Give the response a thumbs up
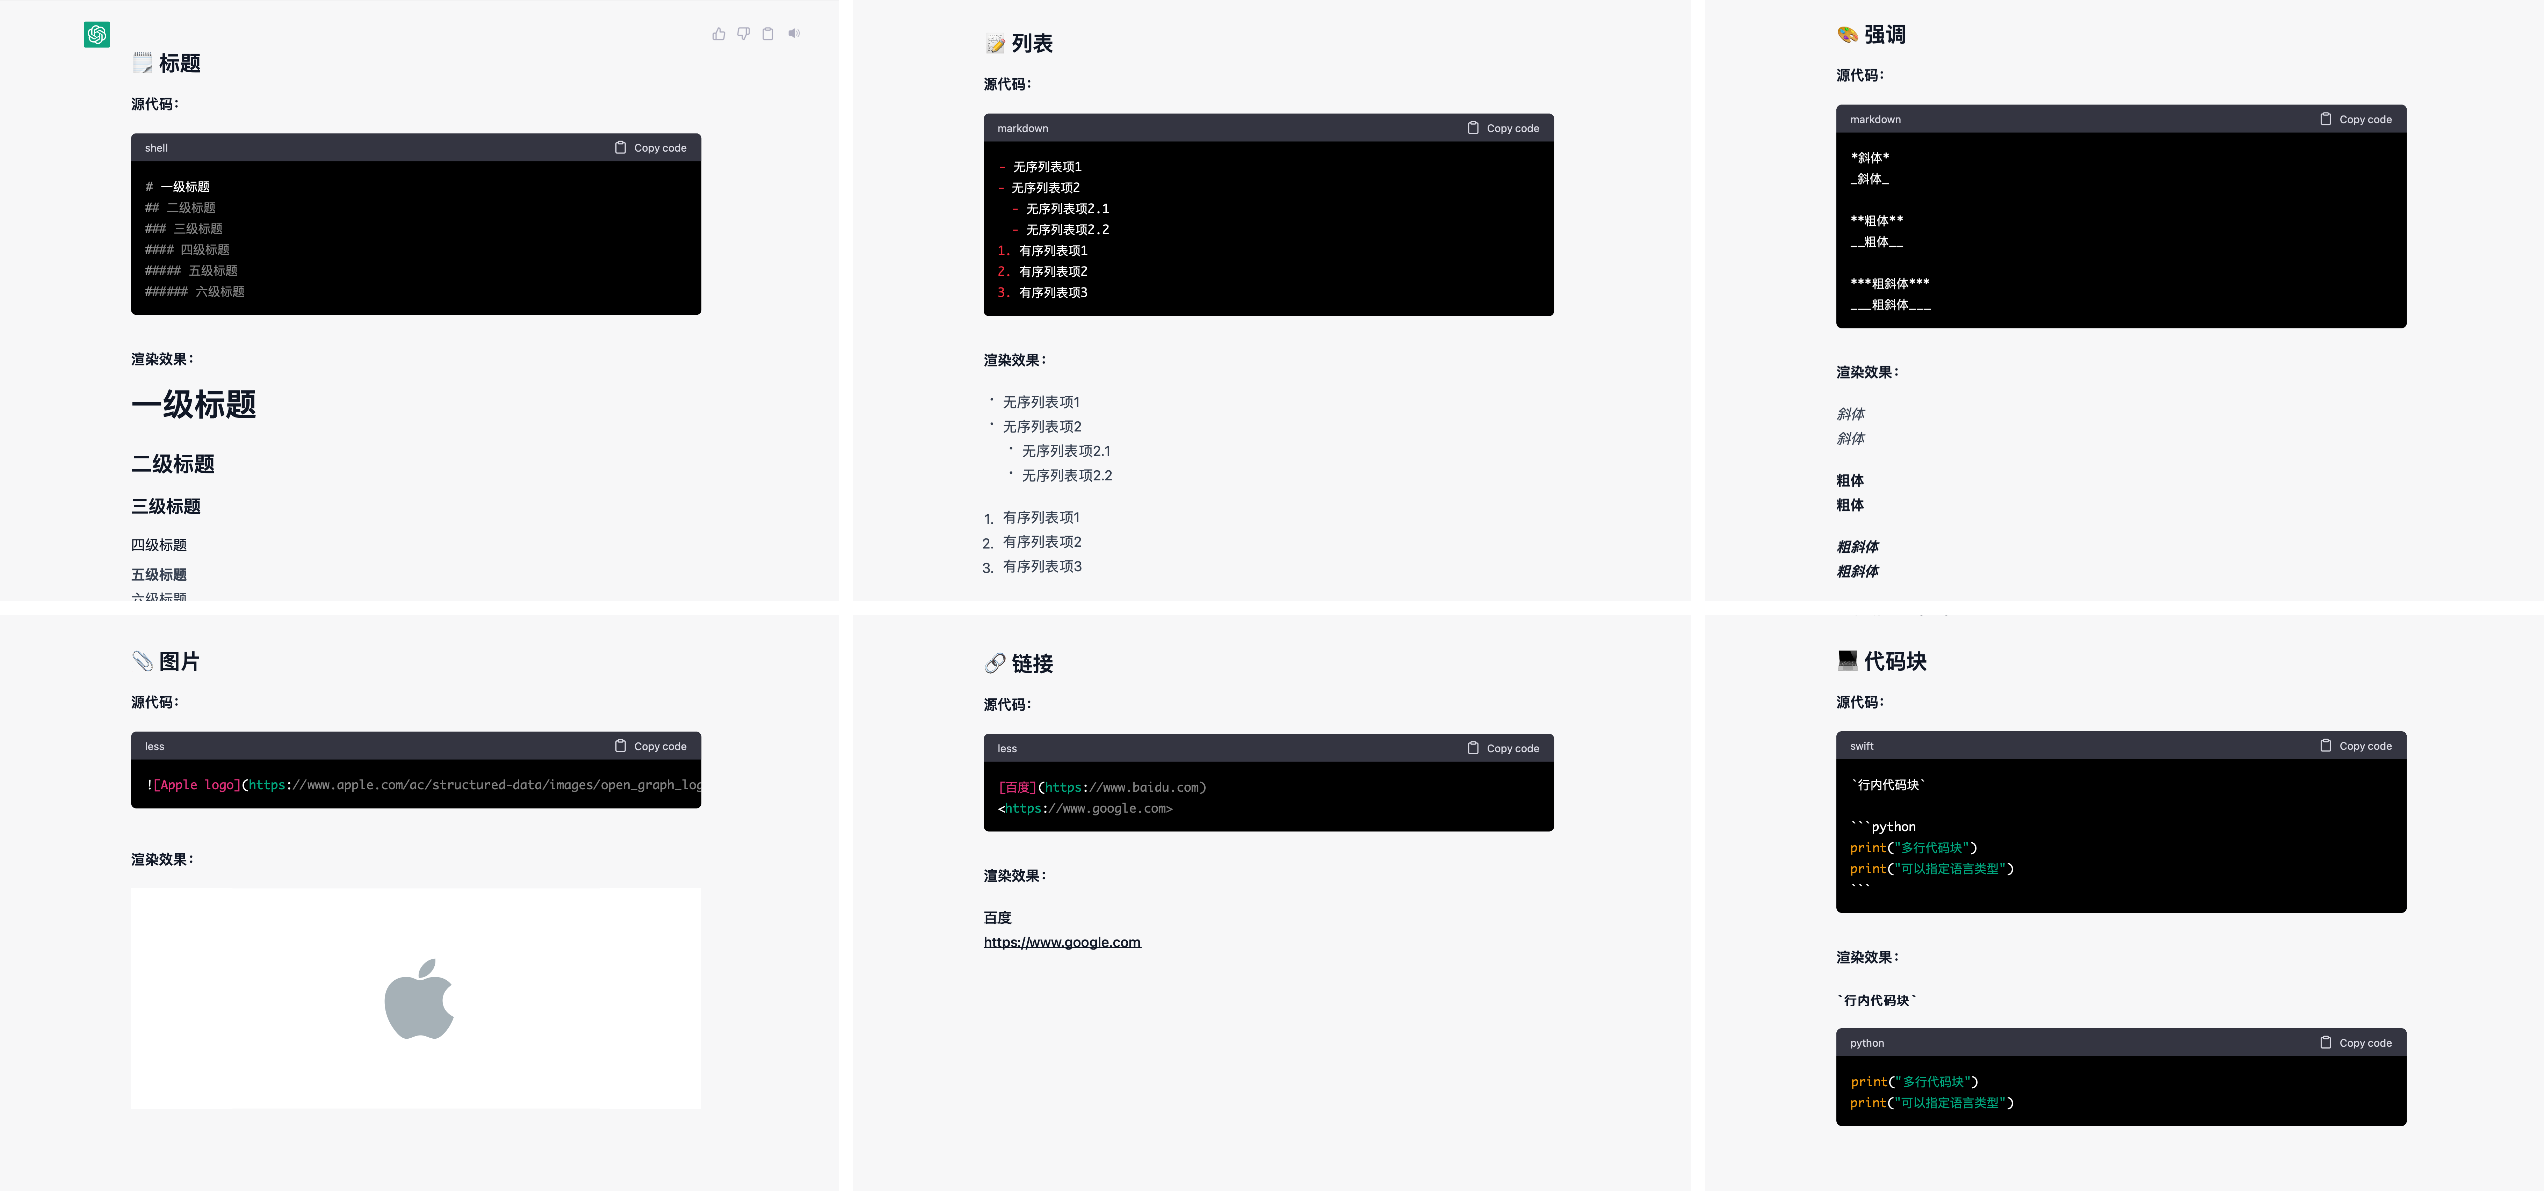Image resolution: width=2544 pixels, height=1191 pixels. tap(719, 34)
